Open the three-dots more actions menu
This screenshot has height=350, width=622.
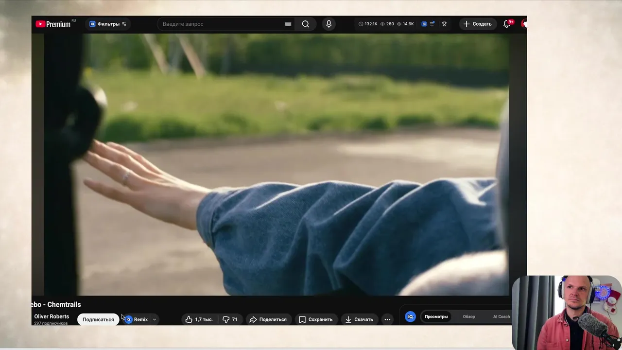387,319
